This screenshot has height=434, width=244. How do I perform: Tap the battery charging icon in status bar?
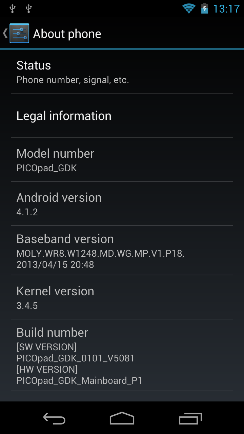point(205,8)
